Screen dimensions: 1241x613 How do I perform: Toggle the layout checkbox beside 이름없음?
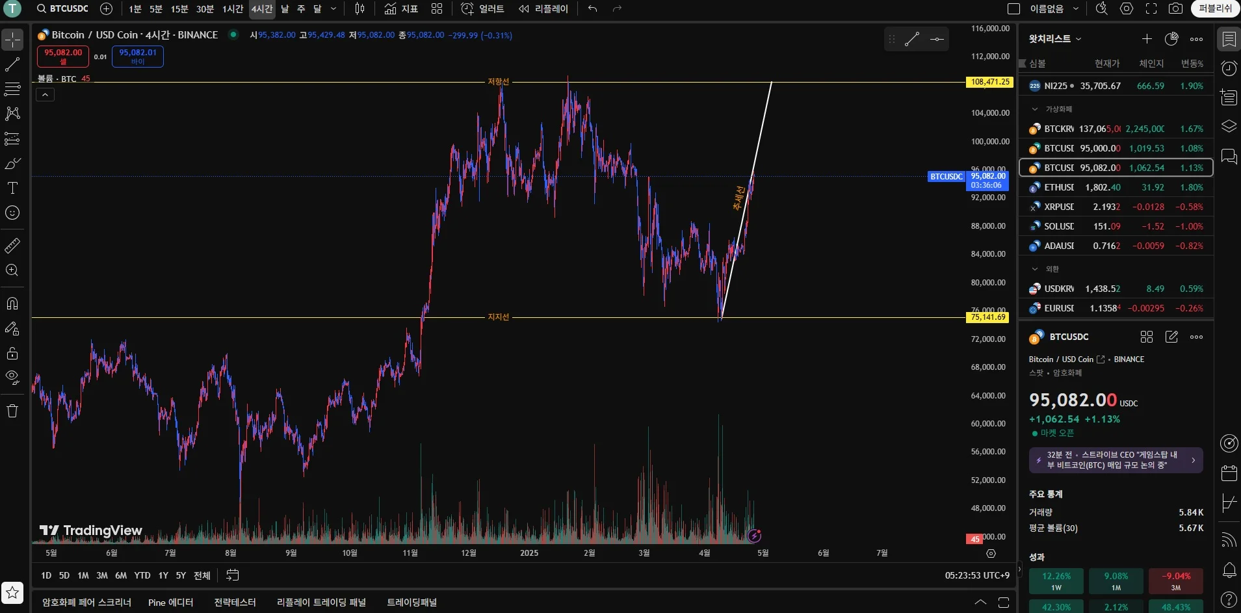tap(1013, 8)
